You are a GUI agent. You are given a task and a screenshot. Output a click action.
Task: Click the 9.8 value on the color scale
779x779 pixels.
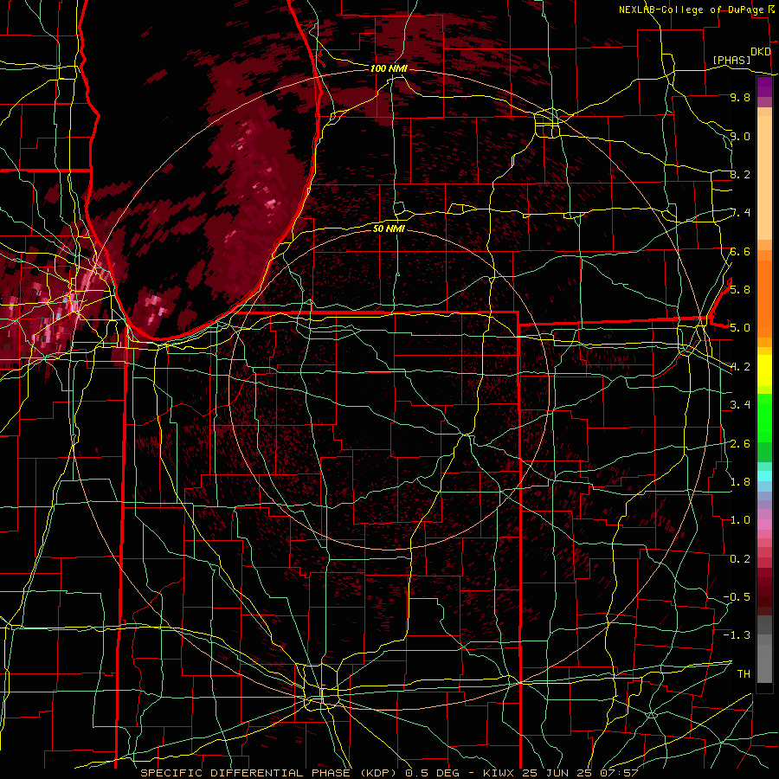(x=740, y=97)
